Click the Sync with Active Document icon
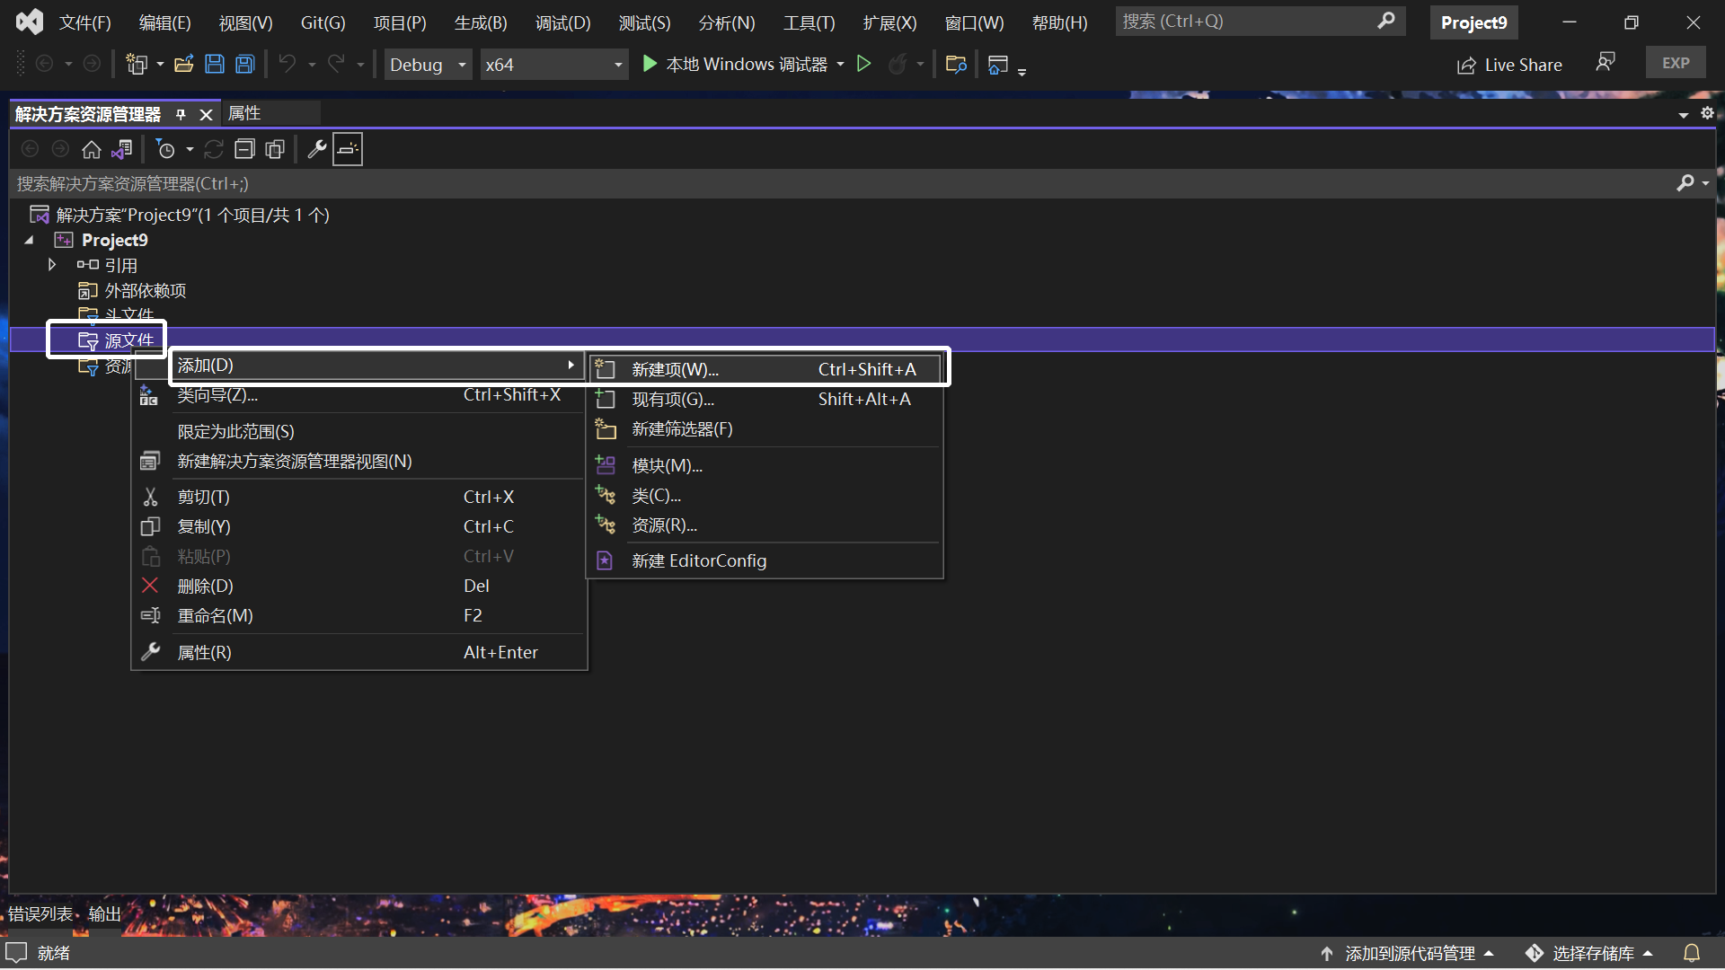This screenshot has height=970, width=1725. (x=122, y=149)
